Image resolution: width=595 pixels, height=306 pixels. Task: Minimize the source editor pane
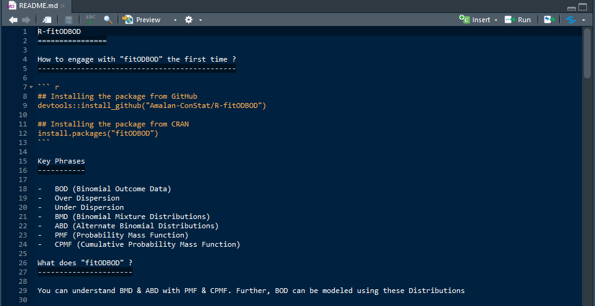coord(572,7)
